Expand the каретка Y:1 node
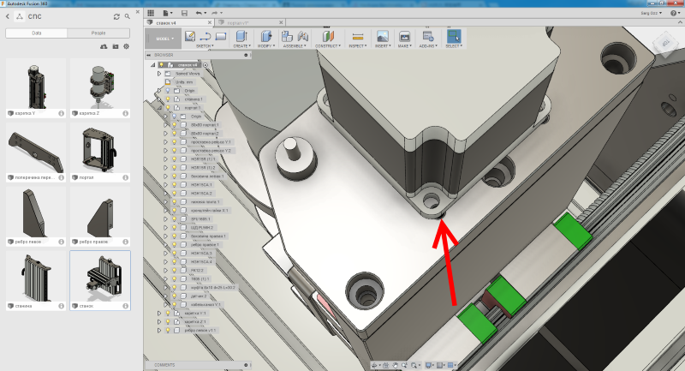The image size is (685, 371). point(159,313)
